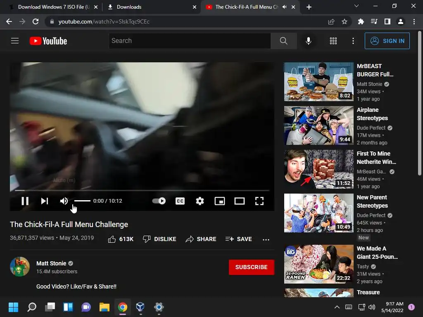The image size is (423, 317).
Task: Switch to theater mode
Action: (240, 201)
